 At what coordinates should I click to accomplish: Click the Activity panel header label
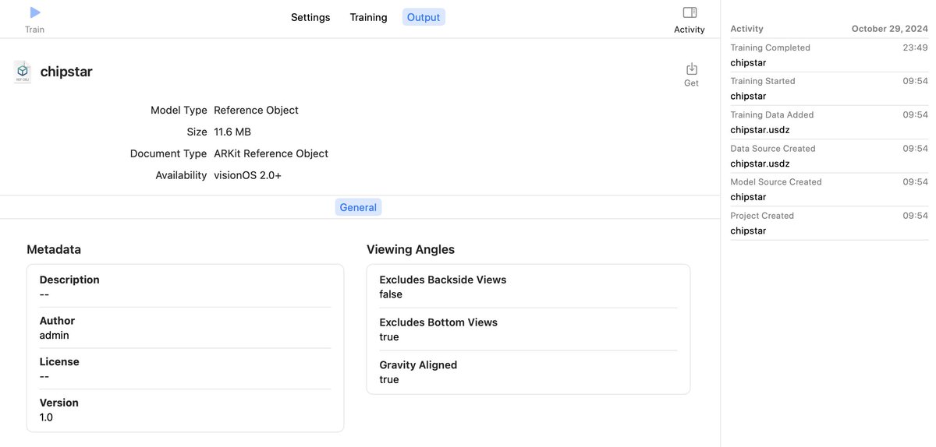point(746,29)
